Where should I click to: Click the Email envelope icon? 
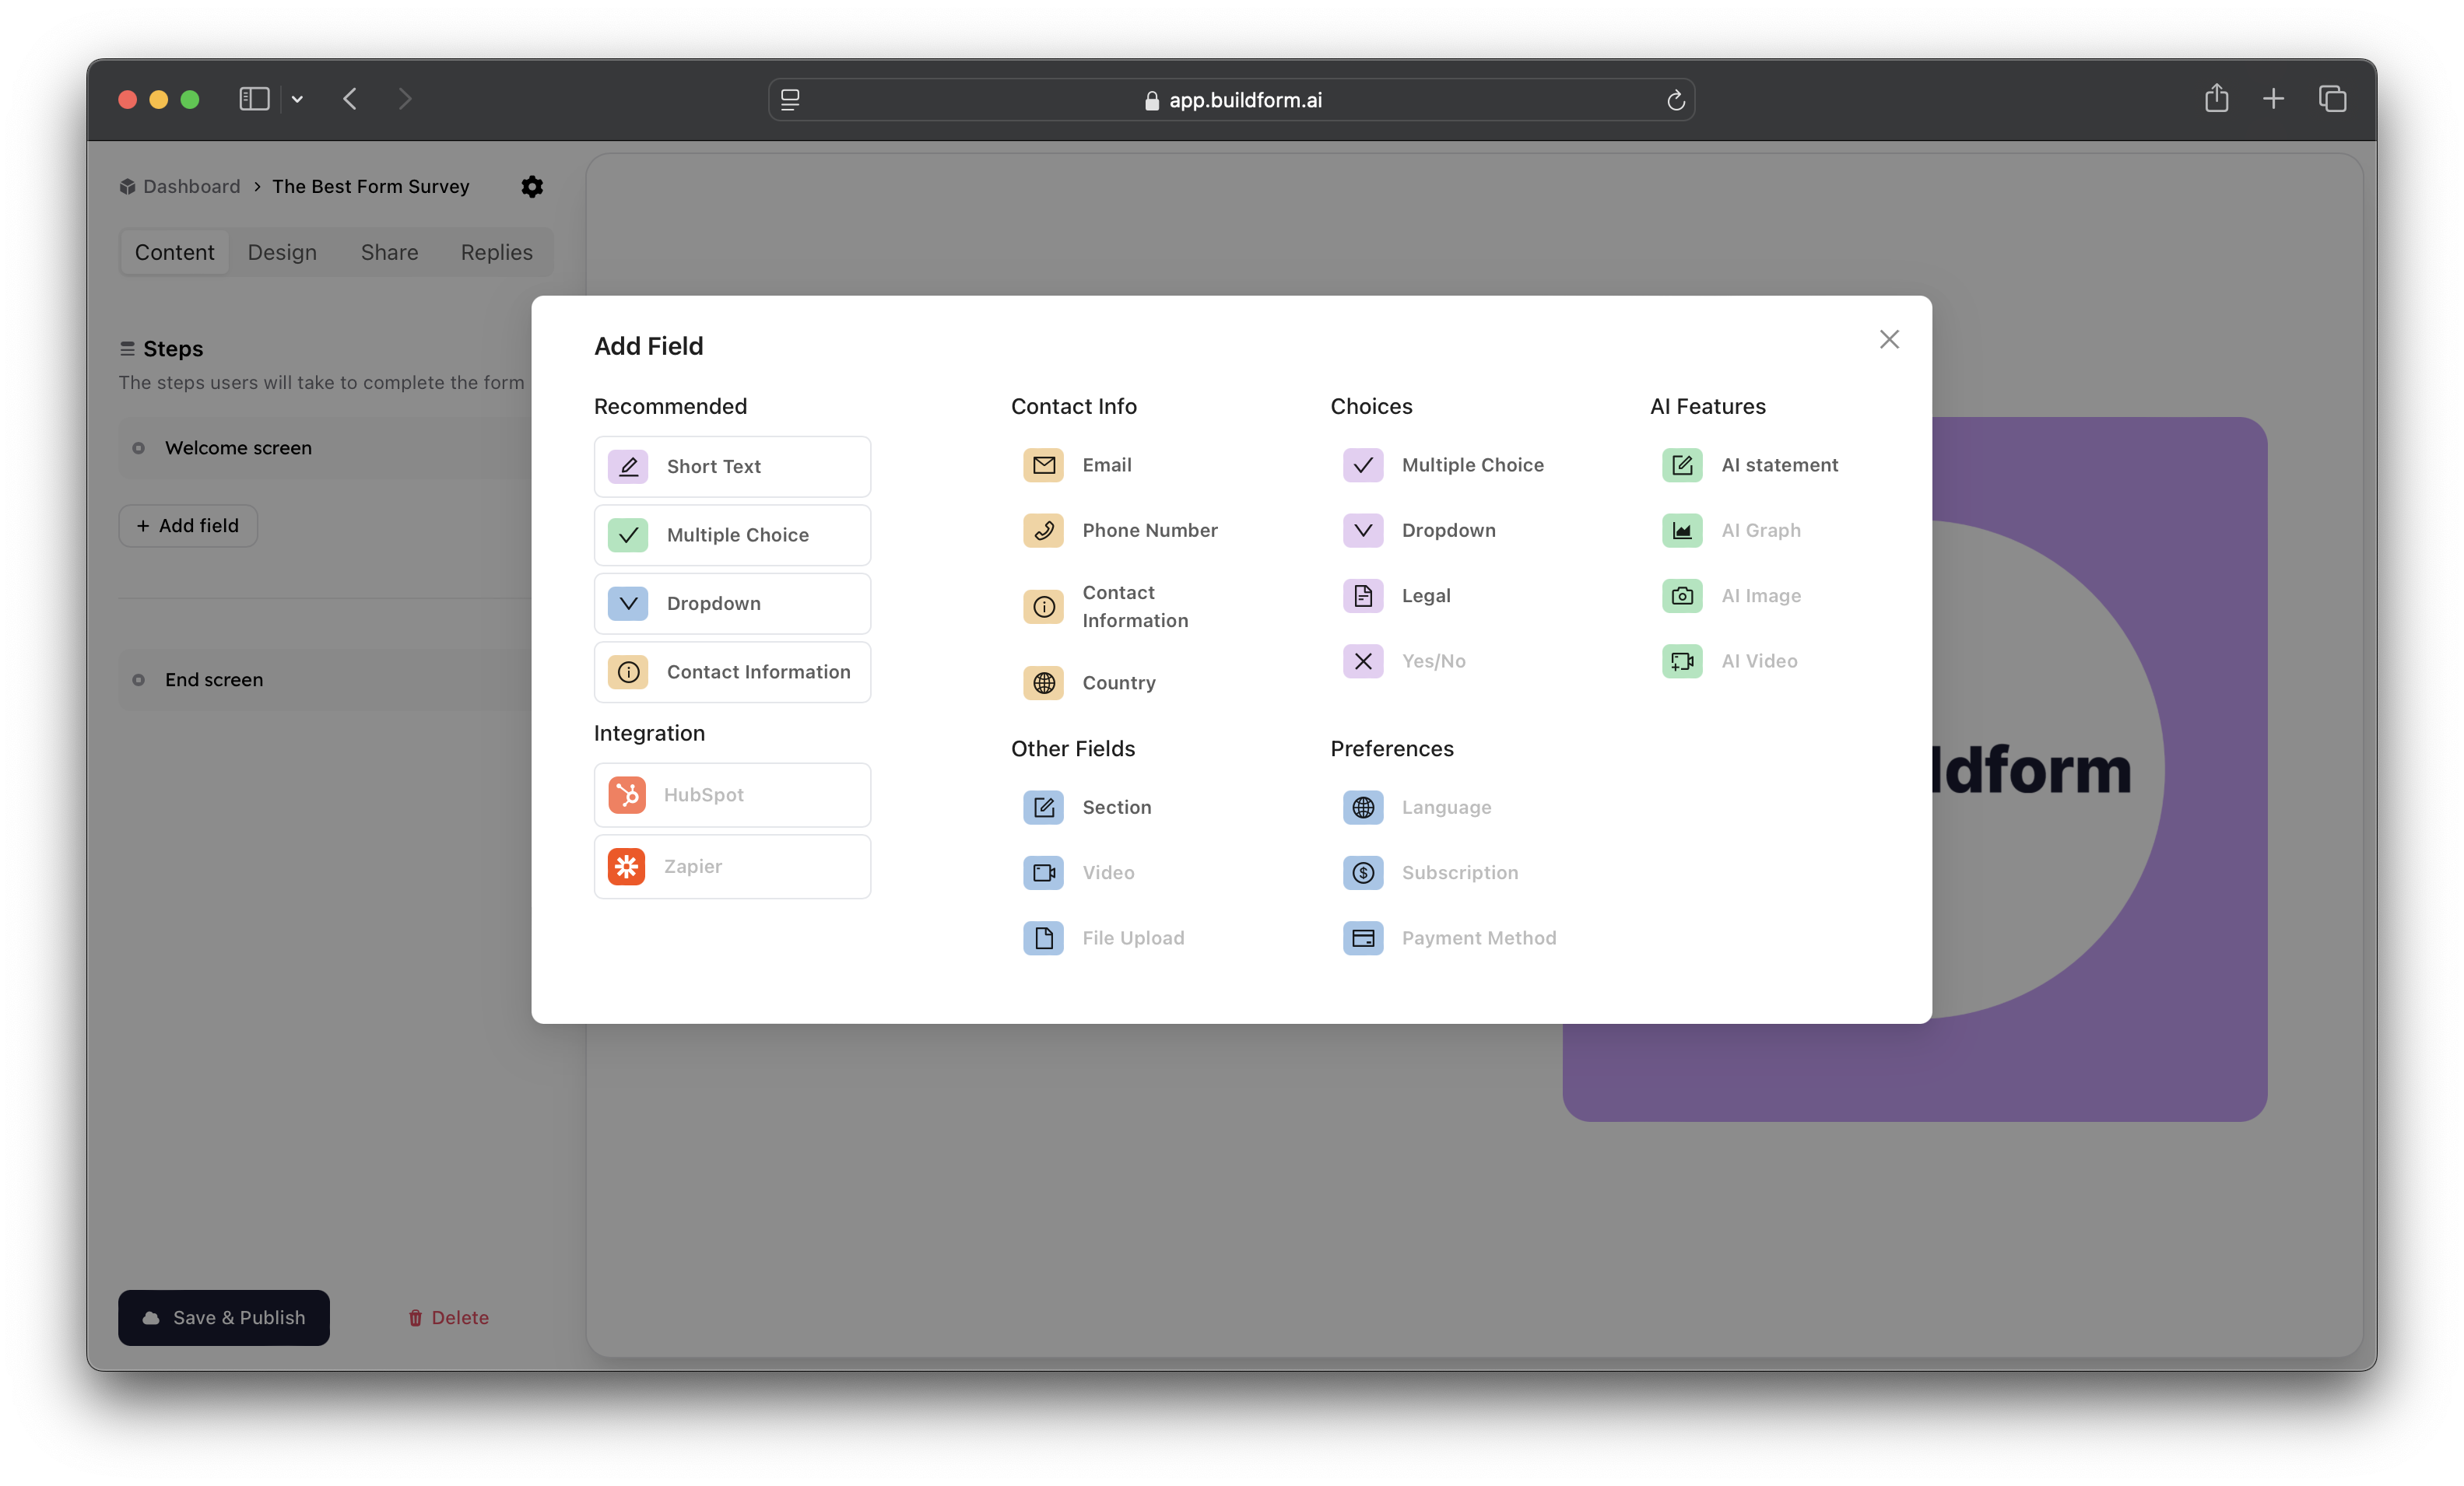(1043, 465)
